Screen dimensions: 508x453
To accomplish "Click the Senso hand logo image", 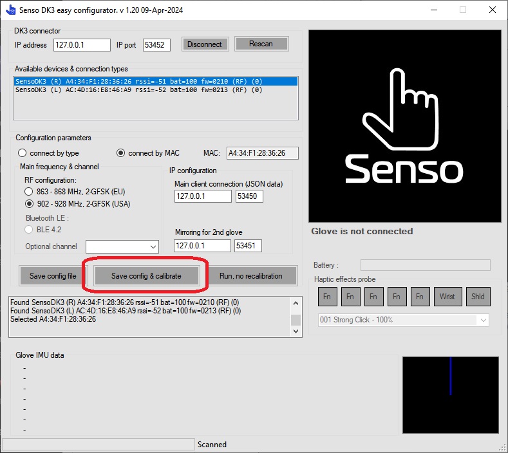I will [404, 126].
